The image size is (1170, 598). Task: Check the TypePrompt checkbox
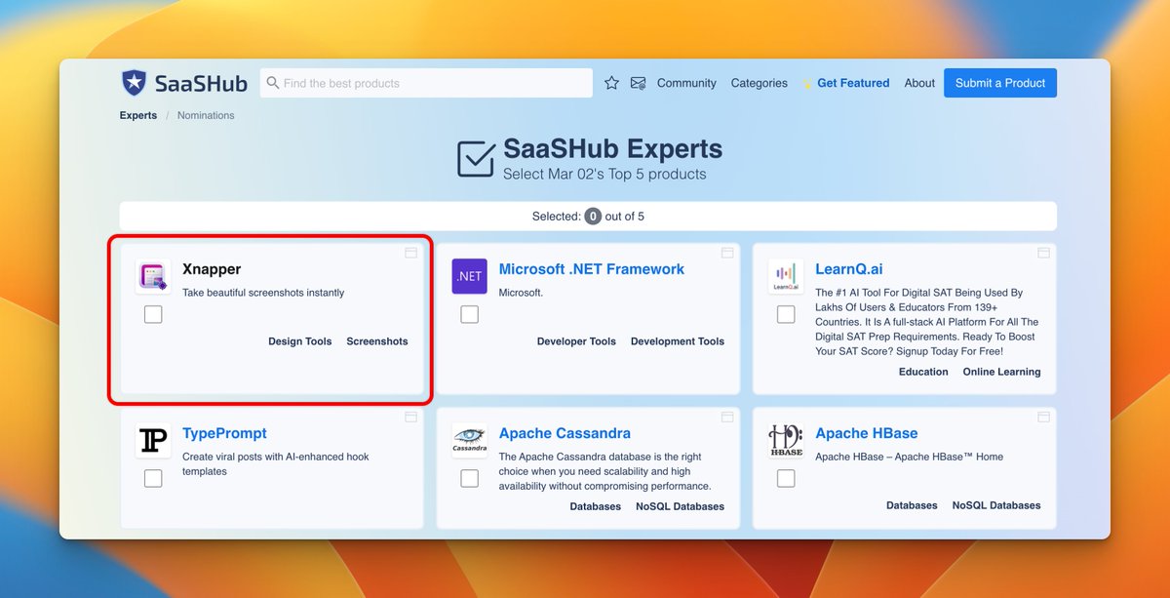tap(153, 478)
